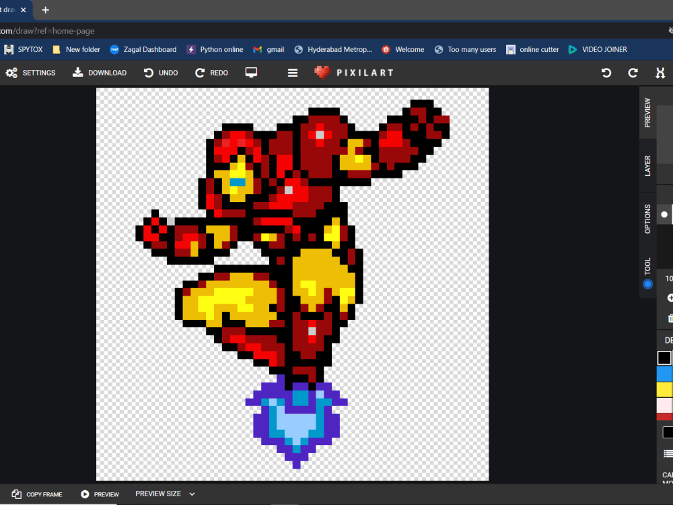Open the Settings gear menu
The height and width of the screenshot is (505, 673).
pyautogui.click(x=30, y=73)
